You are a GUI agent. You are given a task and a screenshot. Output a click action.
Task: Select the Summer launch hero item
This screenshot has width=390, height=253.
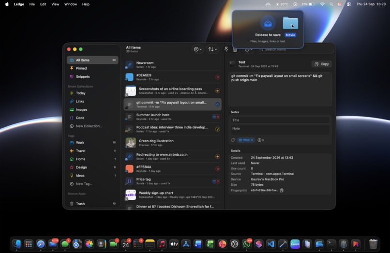coord(172,117)
